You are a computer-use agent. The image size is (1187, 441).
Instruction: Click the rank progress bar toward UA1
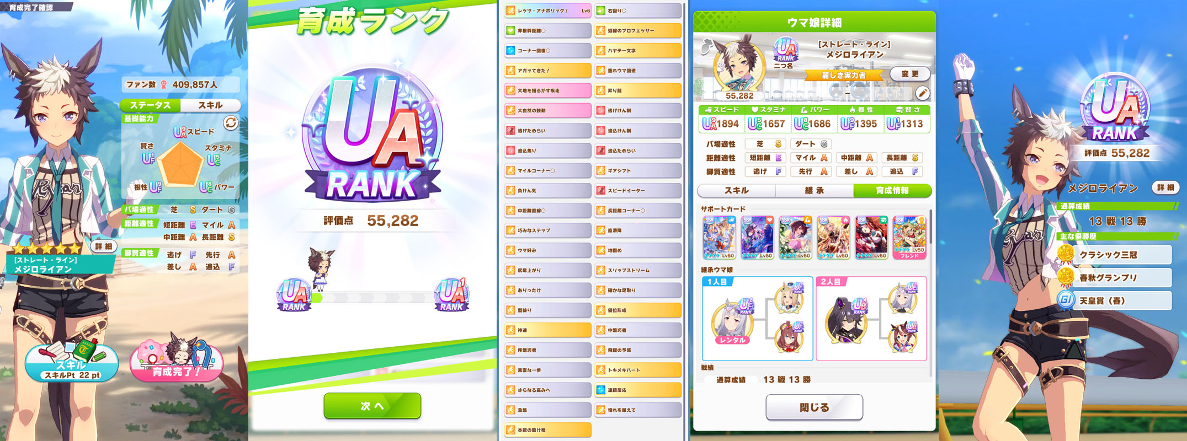[x=374, y=298]
